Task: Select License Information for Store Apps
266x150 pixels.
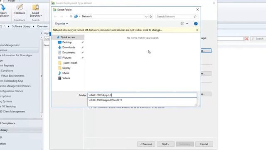Action: tap(16, 55)
